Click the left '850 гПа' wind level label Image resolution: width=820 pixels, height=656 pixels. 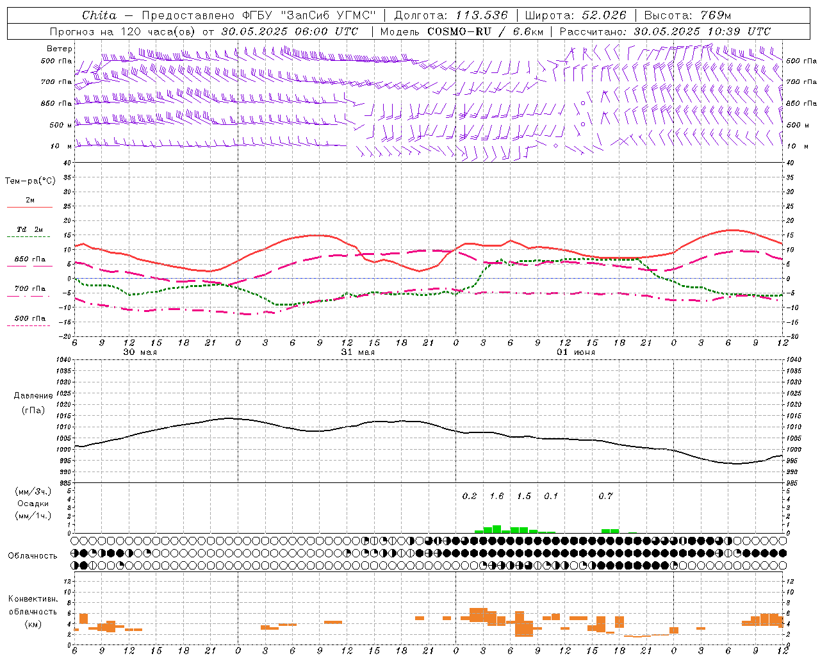point(56,103)
